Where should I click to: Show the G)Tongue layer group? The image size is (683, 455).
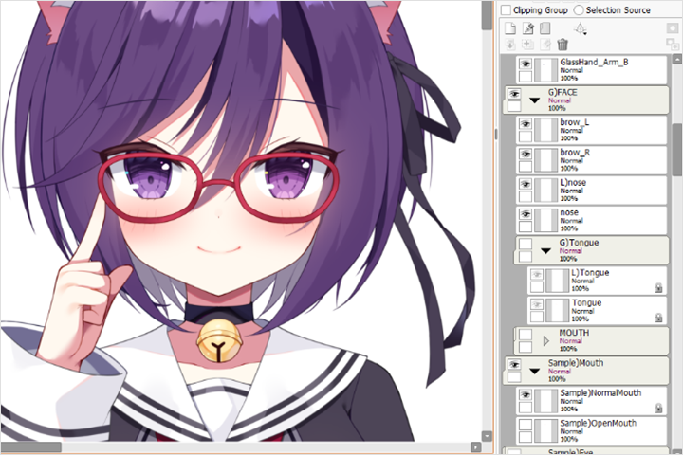(x=526, y=244)
